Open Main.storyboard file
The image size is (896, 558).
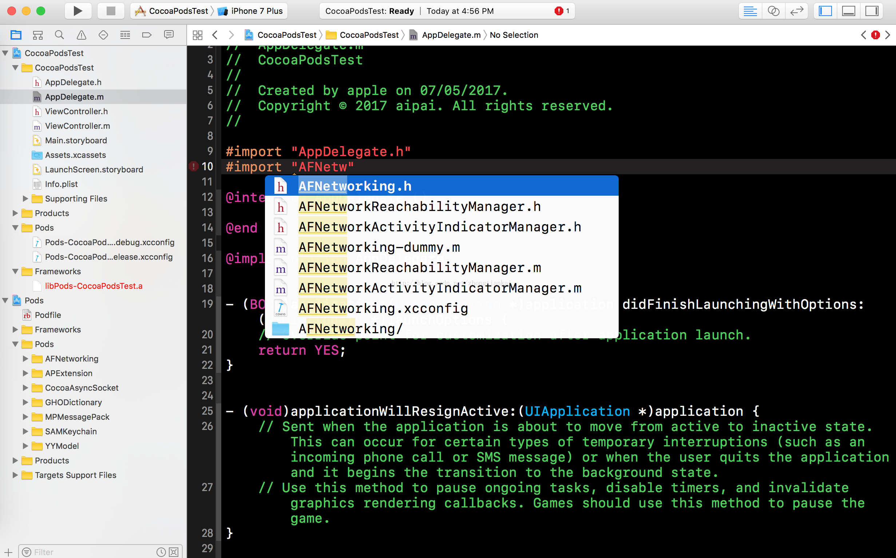(93, 141)
